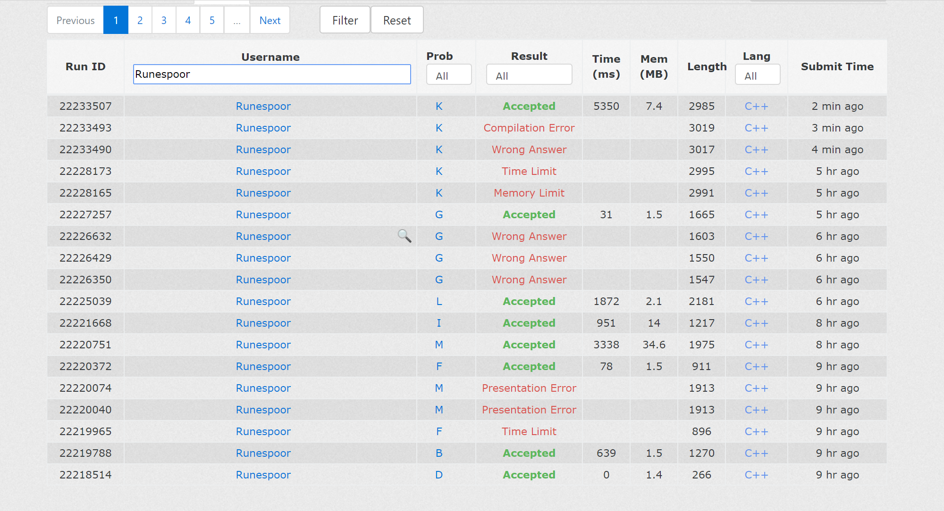Open problem K link for run 22233493
The height and width of the screenshot is (511, 944).
tap(439, 128)
